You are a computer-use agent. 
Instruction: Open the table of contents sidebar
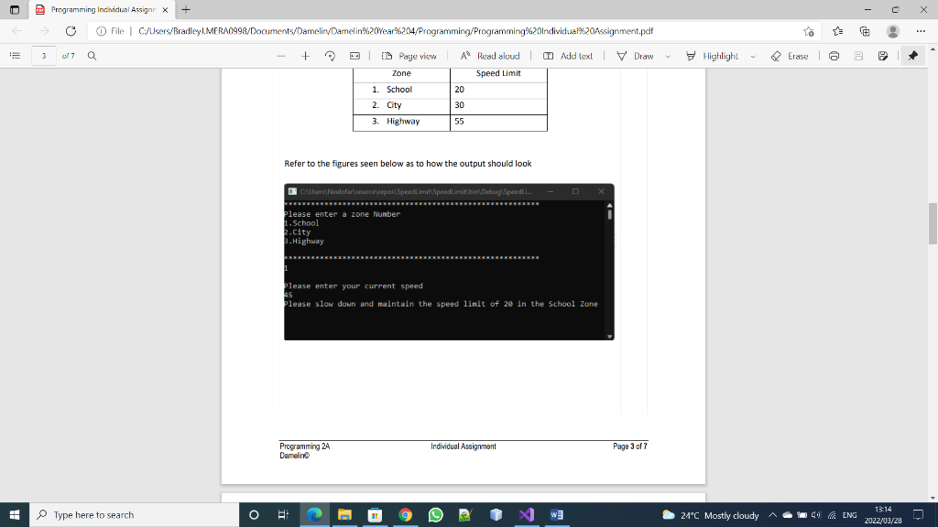click(15, 56)
